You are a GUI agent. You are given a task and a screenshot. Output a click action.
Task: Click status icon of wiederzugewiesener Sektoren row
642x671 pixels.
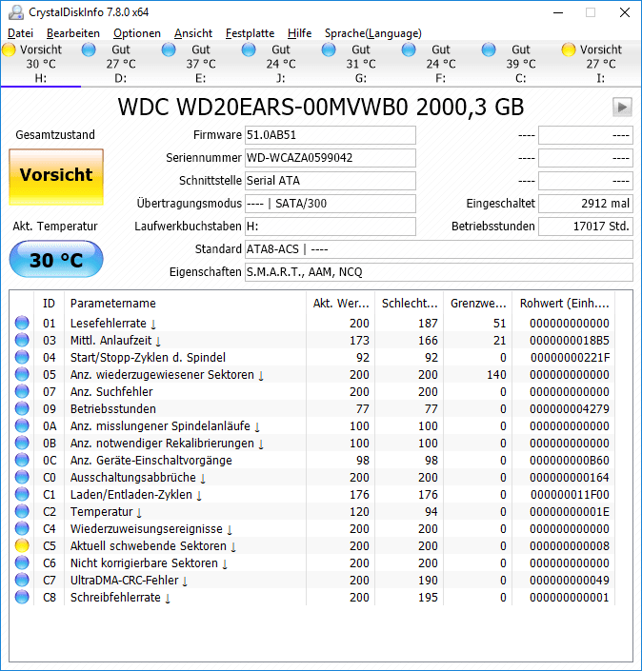pyautogui.click(x=22, y=374)
